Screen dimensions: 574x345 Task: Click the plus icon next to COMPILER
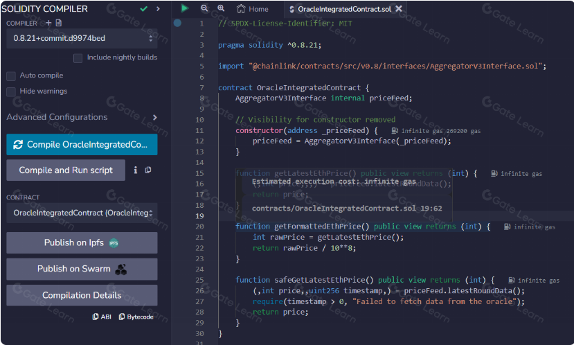tap(48, 23)
